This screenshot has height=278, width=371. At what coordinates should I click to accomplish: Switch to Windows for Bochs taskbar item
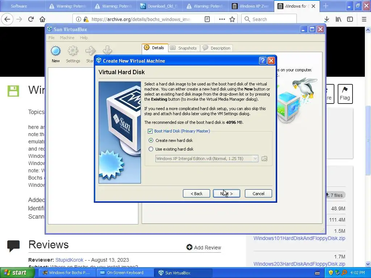66,273
